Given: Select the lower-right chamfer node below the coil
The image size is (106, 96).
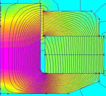Looking at the screenshot, I should (99, 81).
